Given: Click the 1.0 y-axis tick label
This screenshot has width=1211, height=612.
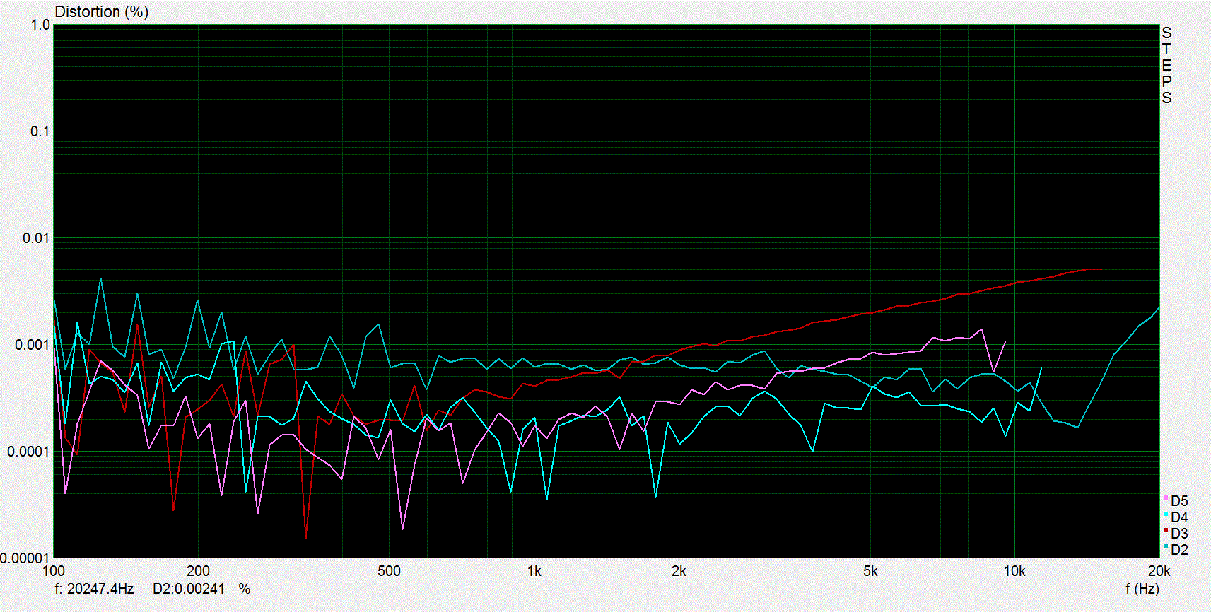Looking at the screenshot, I should 40,25.
